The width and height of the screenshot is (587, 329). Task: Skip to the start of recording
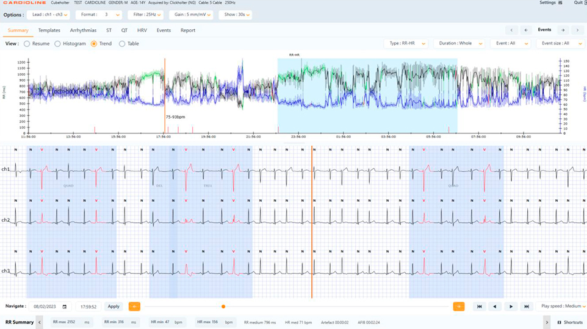tap(480, 306)
